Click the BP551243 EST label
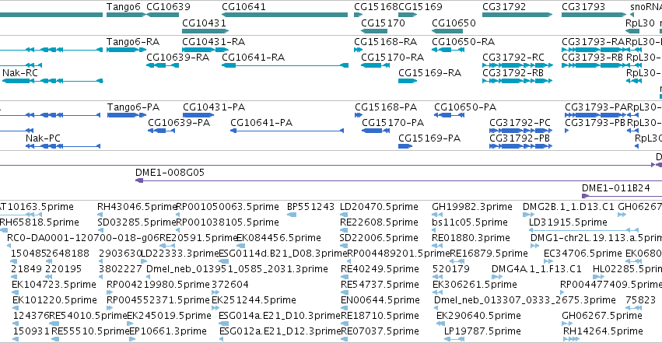The image size is (662, 343). [x=310, y=207]
